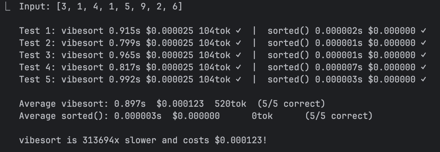Click the corner bracket symbol before Input
Image resolution: width=440 pixels, height=152 pixels.
coord(8,7)
